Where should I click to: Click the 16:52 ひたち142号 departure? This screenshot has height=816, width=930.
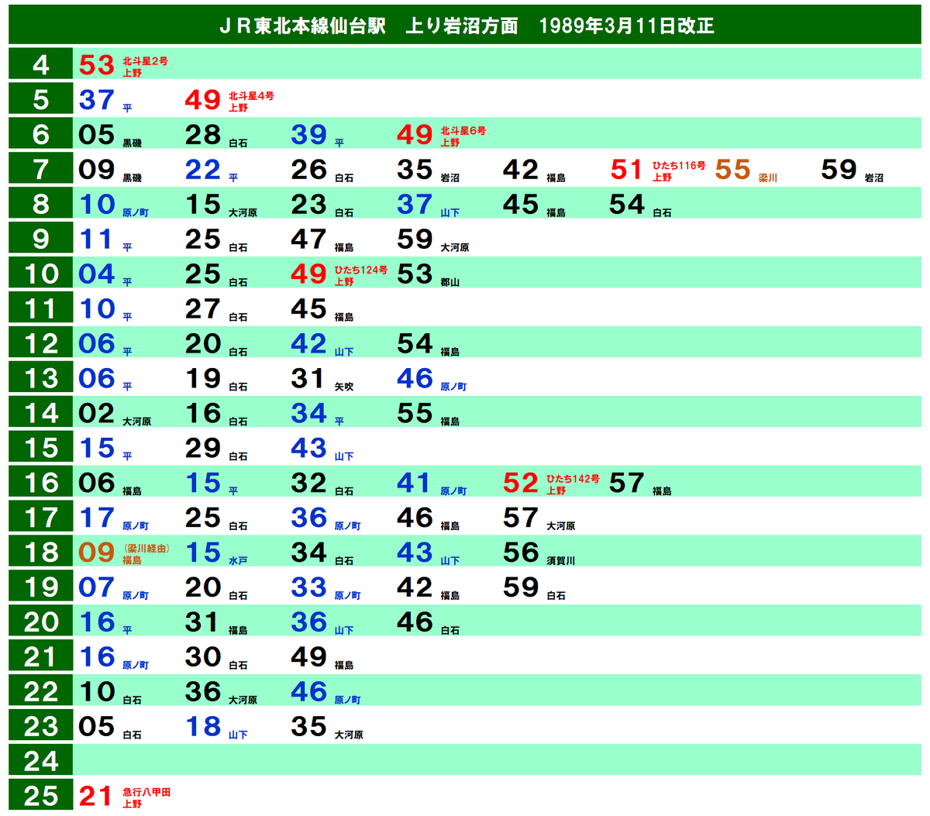(552, 484)
